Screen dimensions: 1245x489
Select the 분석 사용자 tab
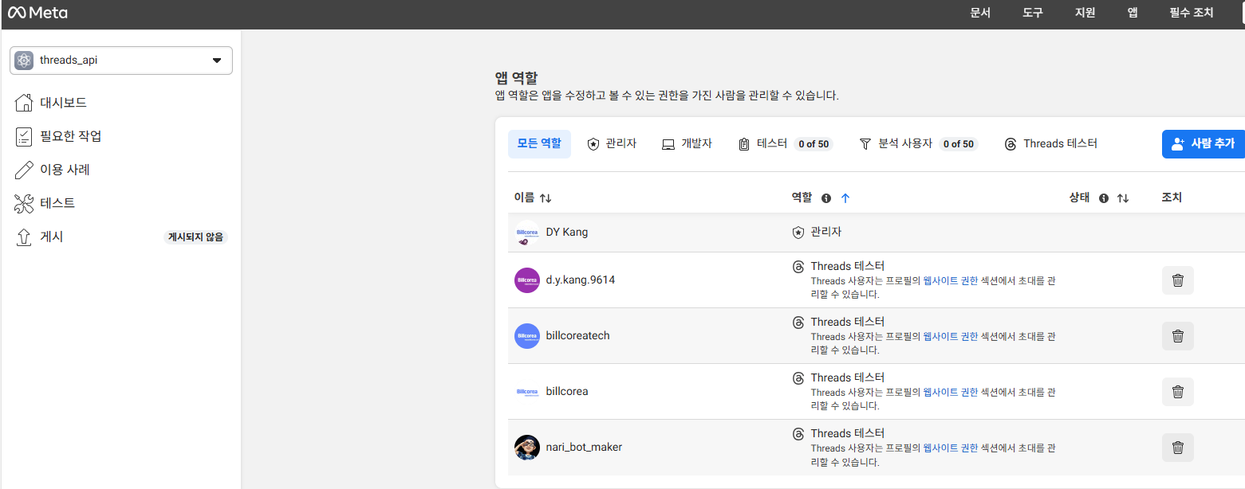[x=917, y=143]
